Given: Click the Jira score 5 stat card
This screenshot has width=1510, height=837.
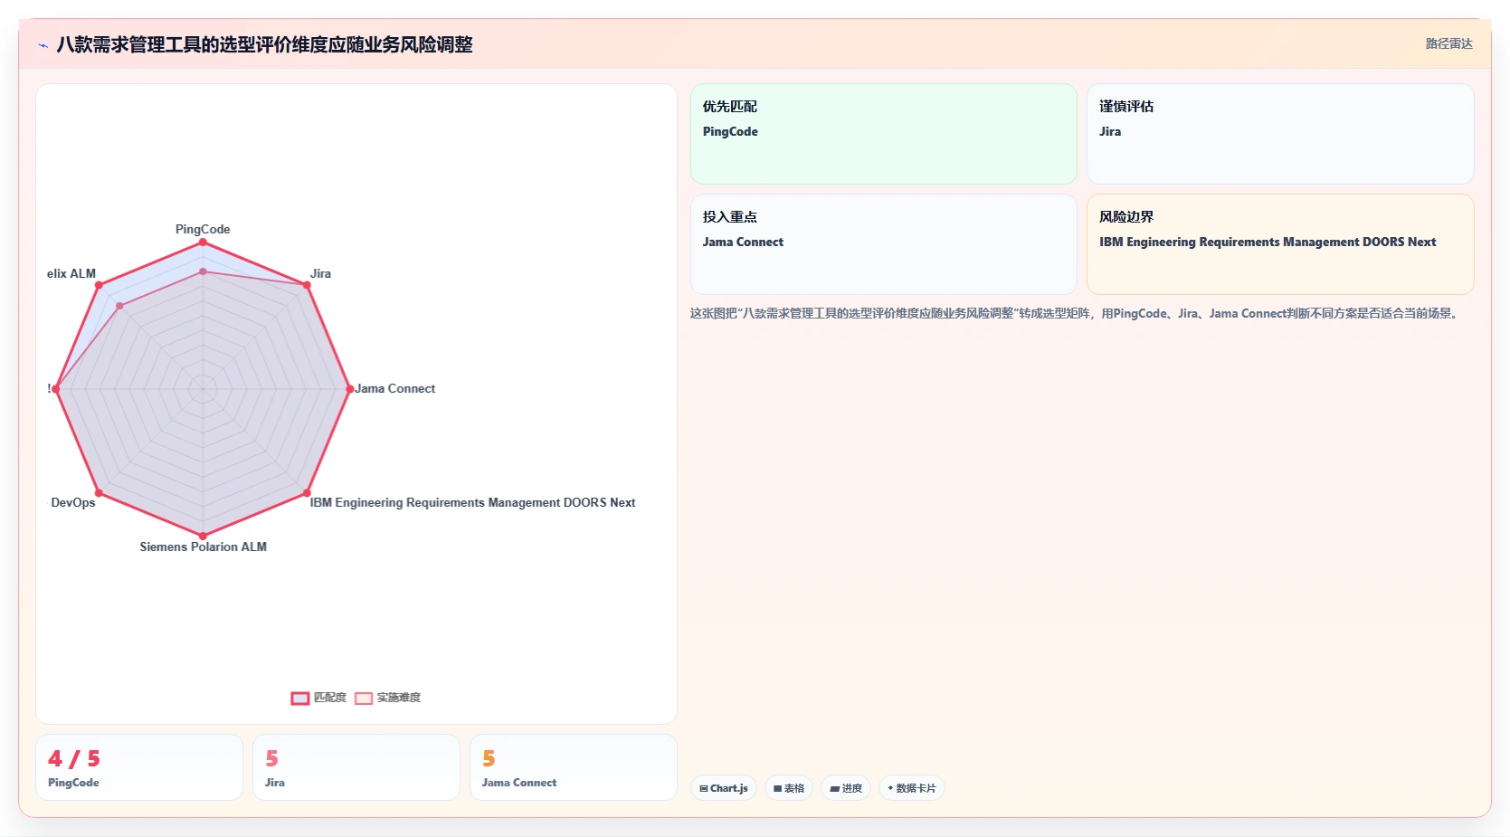Looking at the screenshot, I should (356, 767).
